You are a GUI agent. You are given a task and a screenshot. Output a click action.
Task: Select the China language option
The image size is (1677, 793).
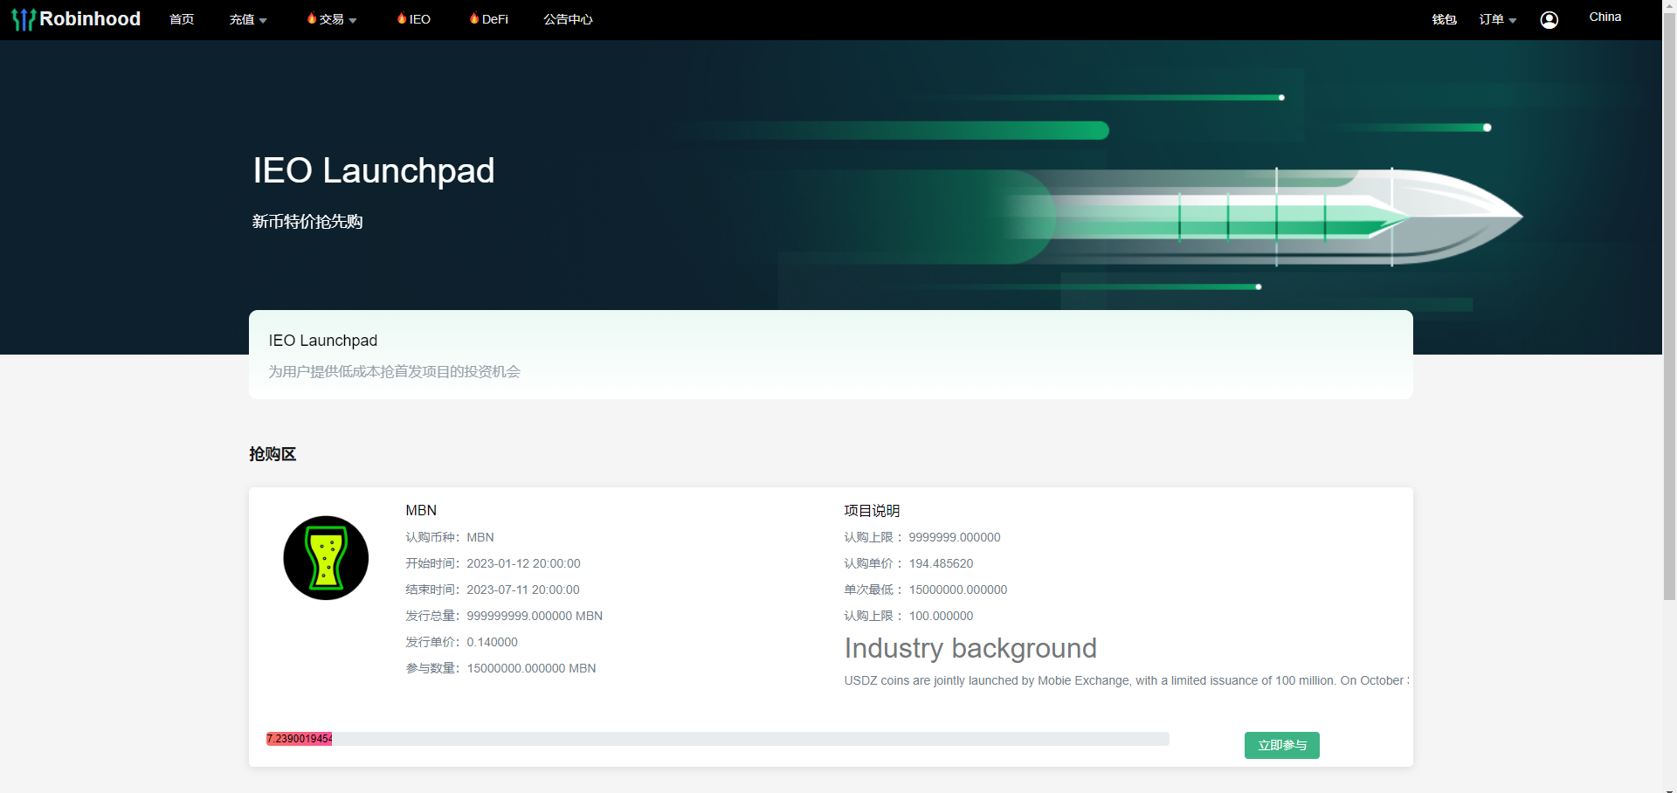point(1605,17)
